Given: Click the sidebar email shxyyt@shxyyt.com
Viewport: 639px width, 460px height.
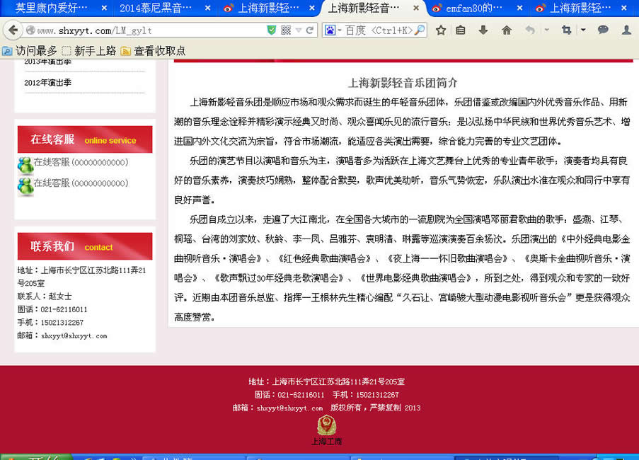Looking at the screenshot, I should [x=74, y=335].
